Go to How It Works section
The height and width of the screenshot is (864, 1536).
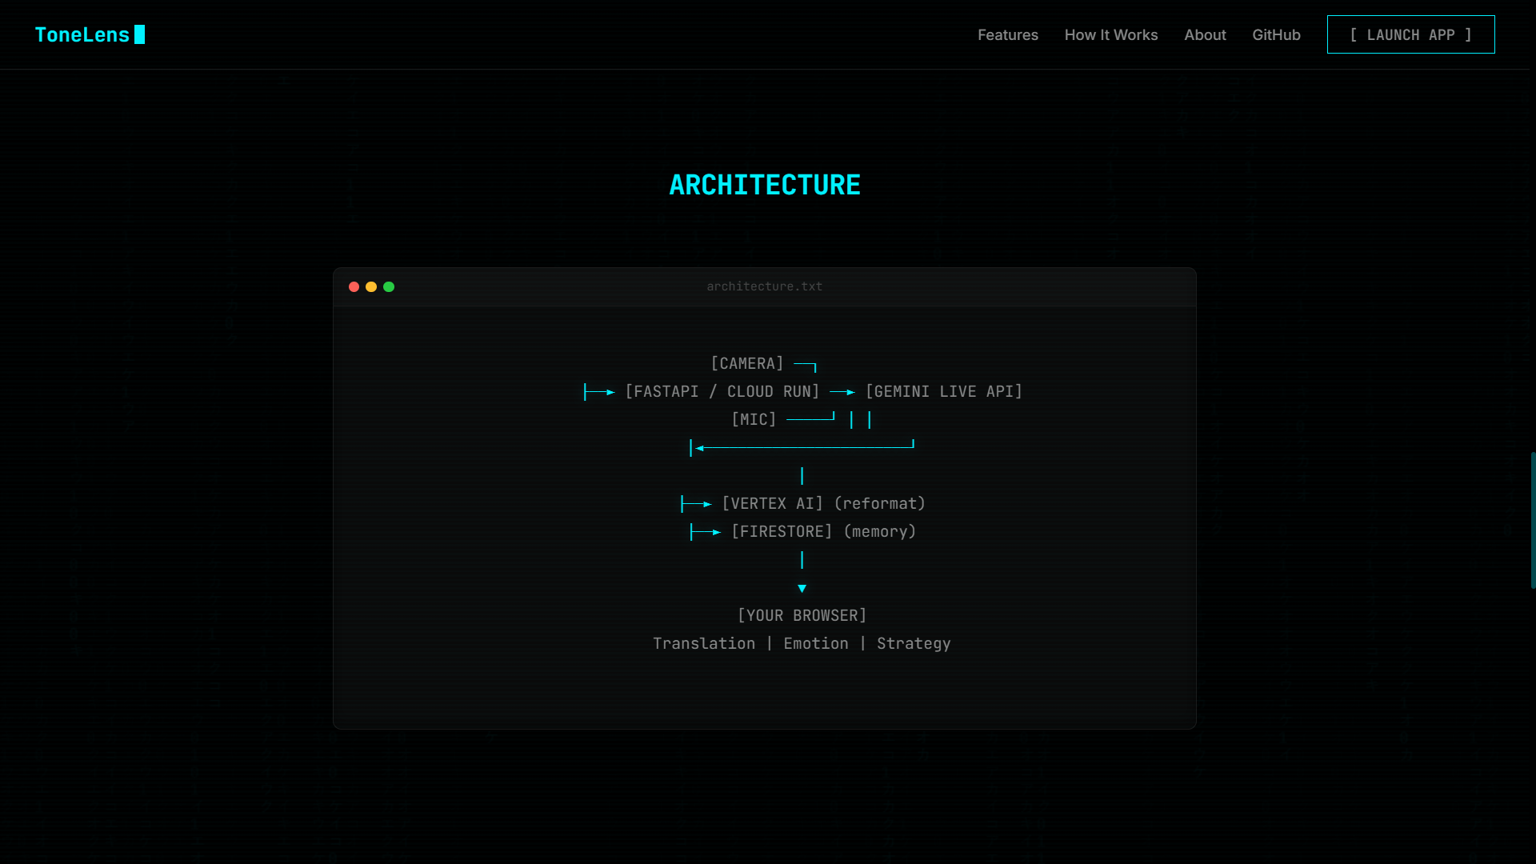pos(1110,34)
